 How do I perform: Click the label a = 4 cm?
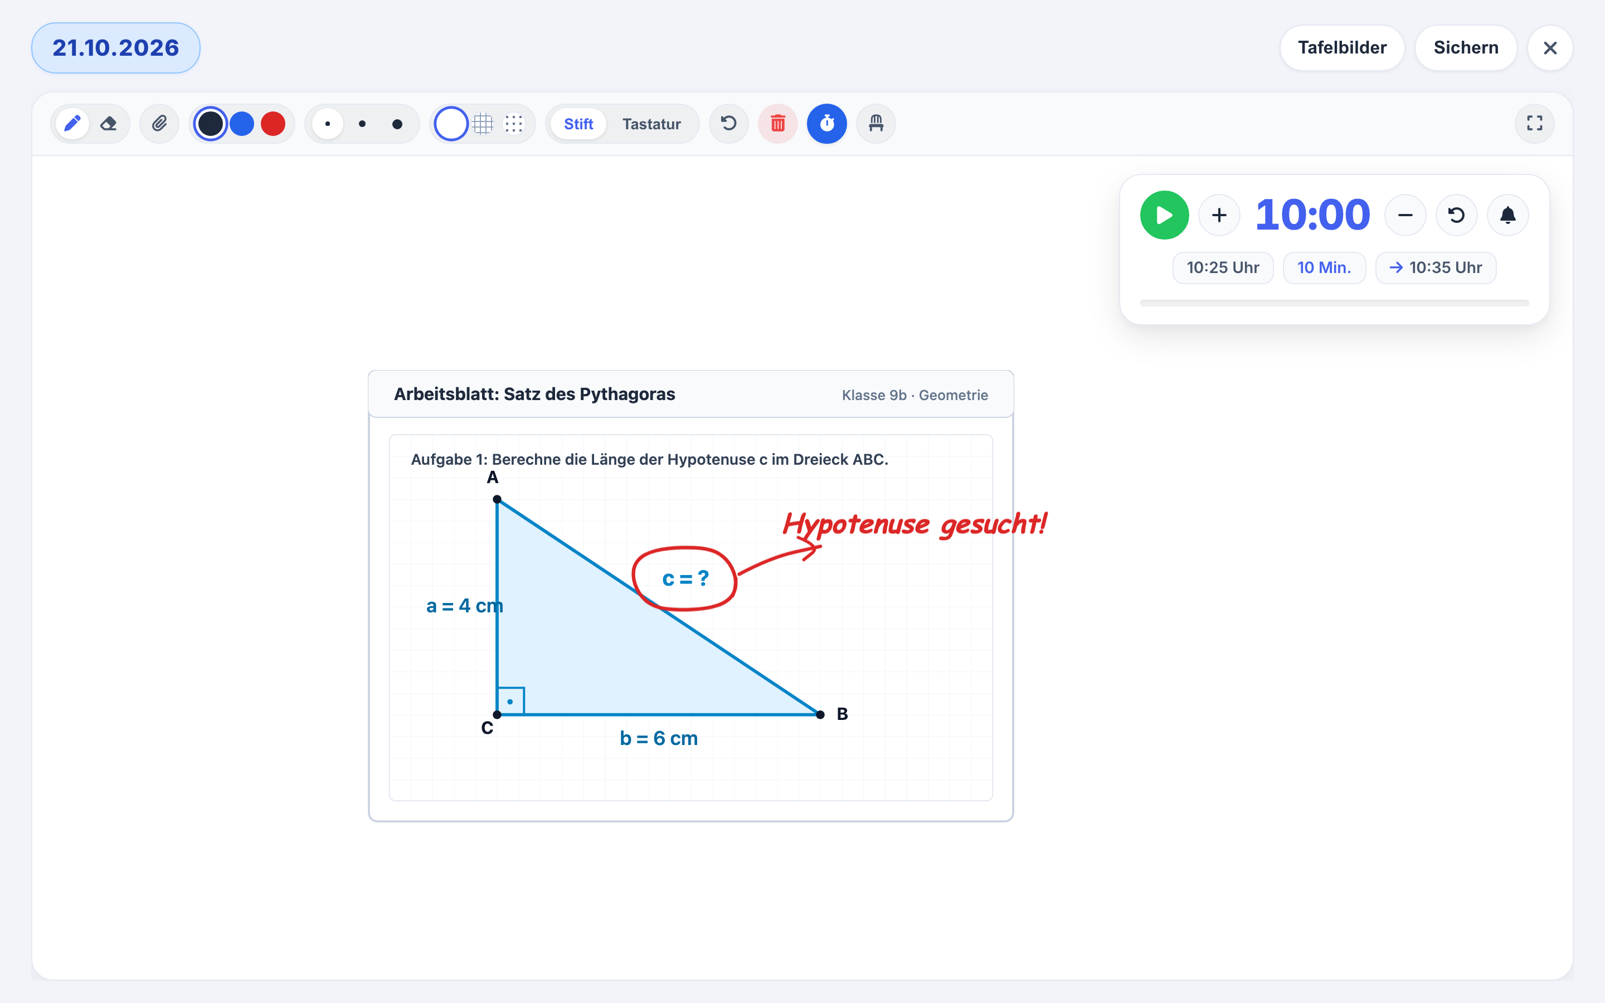click(464, 606)
